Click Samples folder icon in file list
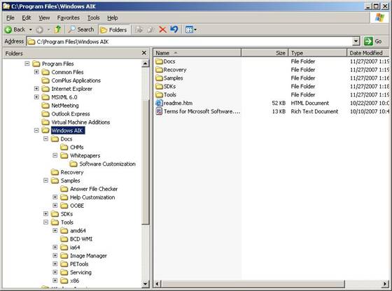 tap(159, 78)
